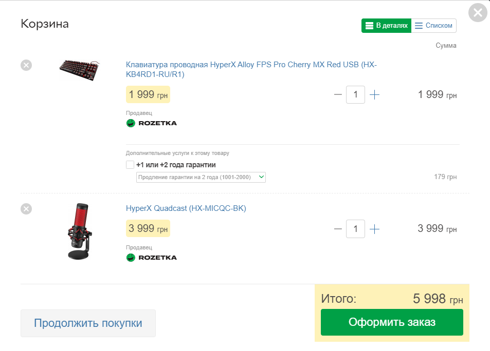Increase keyboard quantity with the plus icon

[375, 95]
